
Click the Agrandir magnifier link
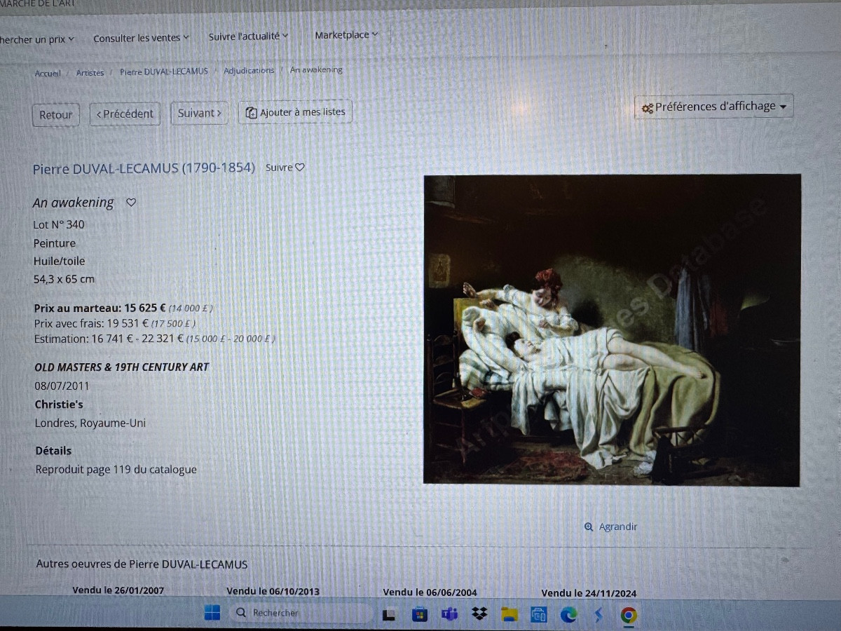pos(610,527)
